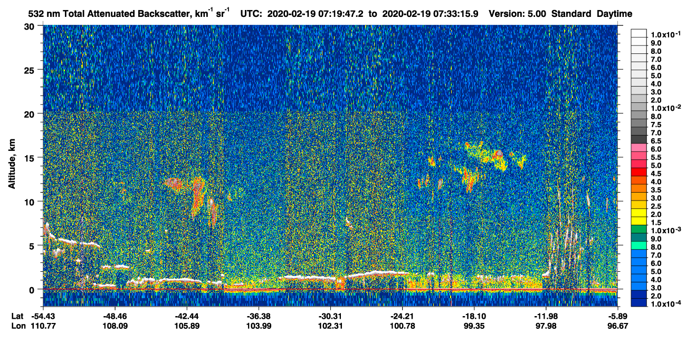Click longitude value '100.78'
Image resolution: width=686 pixels, height=352 pixels.
tap(403, 326)
